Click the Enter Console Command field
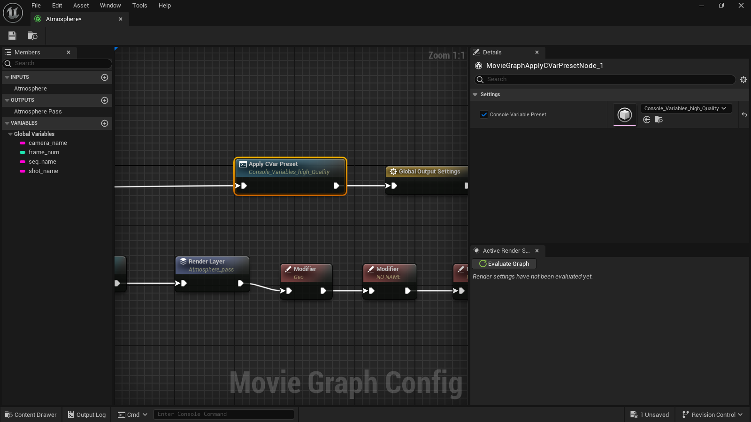Image resolution: width=751 pixels, height=422 pixels. [223, 414]
